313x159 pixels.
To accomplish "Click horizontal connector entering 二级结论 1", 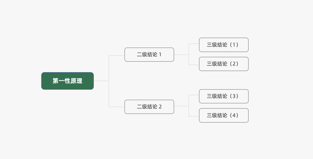I will (117, 55).
